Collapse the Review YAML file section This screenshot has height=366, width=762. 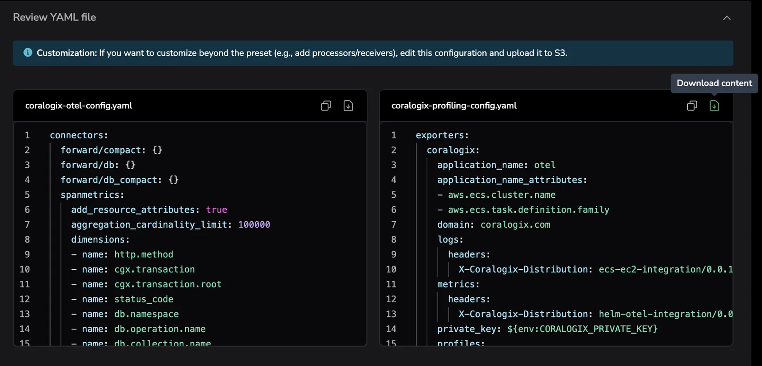(727, 18)
